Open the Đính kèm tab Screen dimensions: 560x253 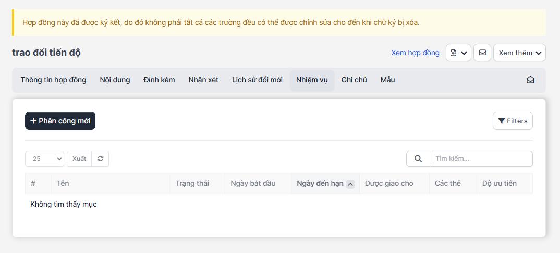(x=159, y=80)
